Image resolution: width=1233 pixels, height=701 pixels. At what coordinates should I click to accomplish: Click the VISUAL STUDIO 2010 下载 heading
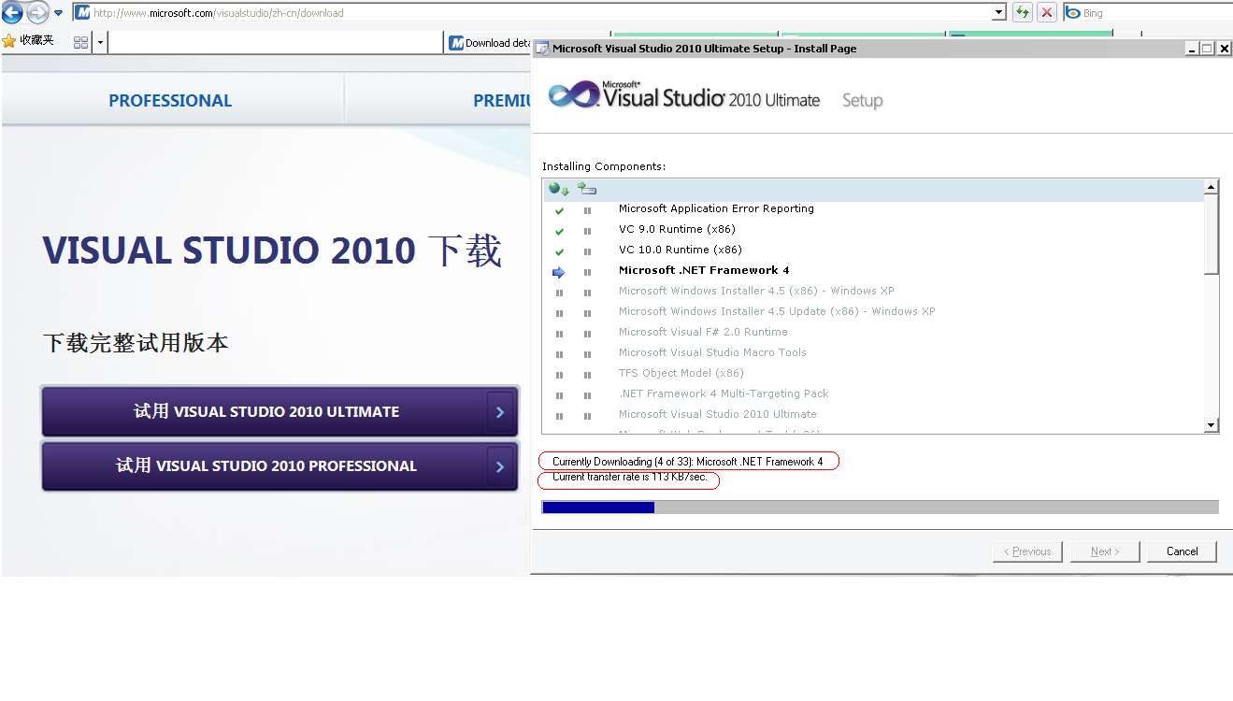(272, 250)
